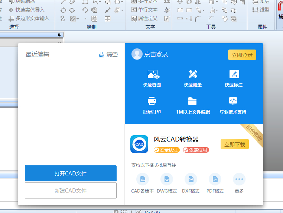Select the chamfer corner tool

(211, 19)
